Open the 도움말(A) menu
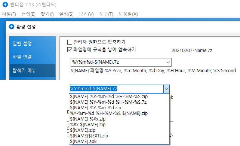The image size is (240, 146). (128, 14)
